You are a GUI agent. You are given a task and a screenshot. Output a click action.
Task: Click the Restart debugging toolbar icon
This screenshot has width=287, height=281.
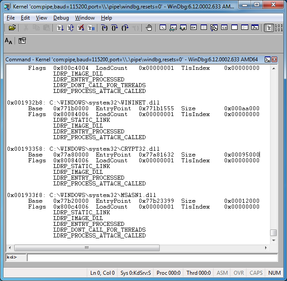[x=70, y=28]
